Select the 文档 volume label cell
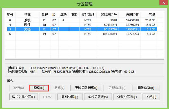169x109 pixels. 27,29
